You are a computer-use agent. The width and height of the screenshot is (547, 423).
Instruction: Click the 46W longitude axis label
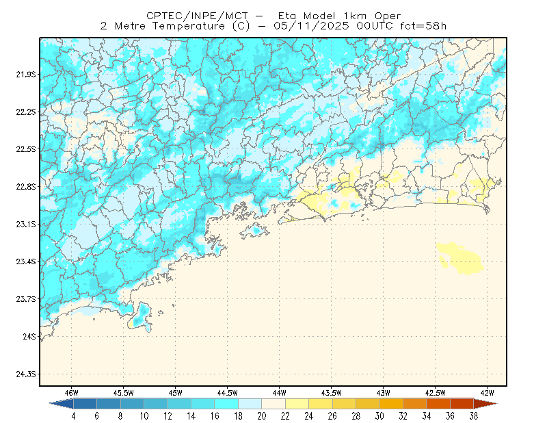72,393
